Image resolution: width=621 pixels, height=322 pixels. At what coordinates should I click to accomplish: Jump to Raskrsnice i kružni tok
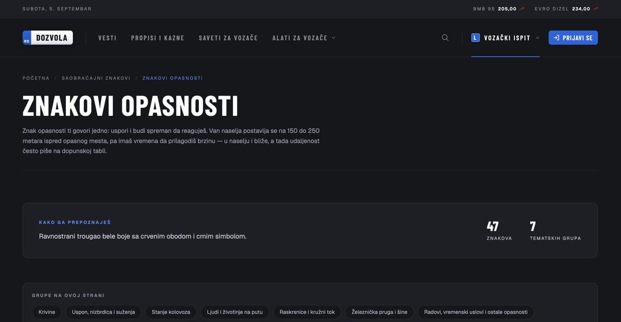(307, 312)
